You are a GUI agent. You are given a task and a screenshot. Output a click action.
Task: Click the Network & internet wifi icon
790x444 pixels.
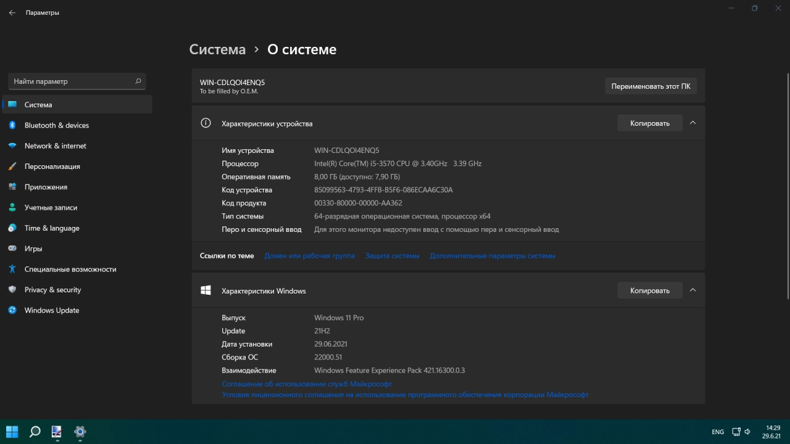(12, 146)
